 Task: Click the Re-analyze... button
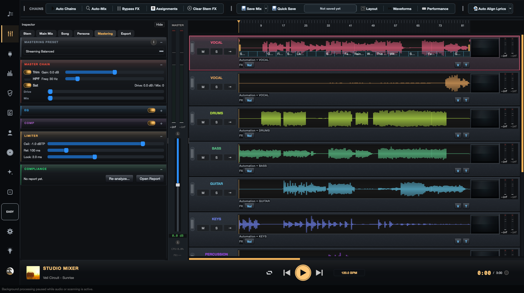click(x=119, y=179)
